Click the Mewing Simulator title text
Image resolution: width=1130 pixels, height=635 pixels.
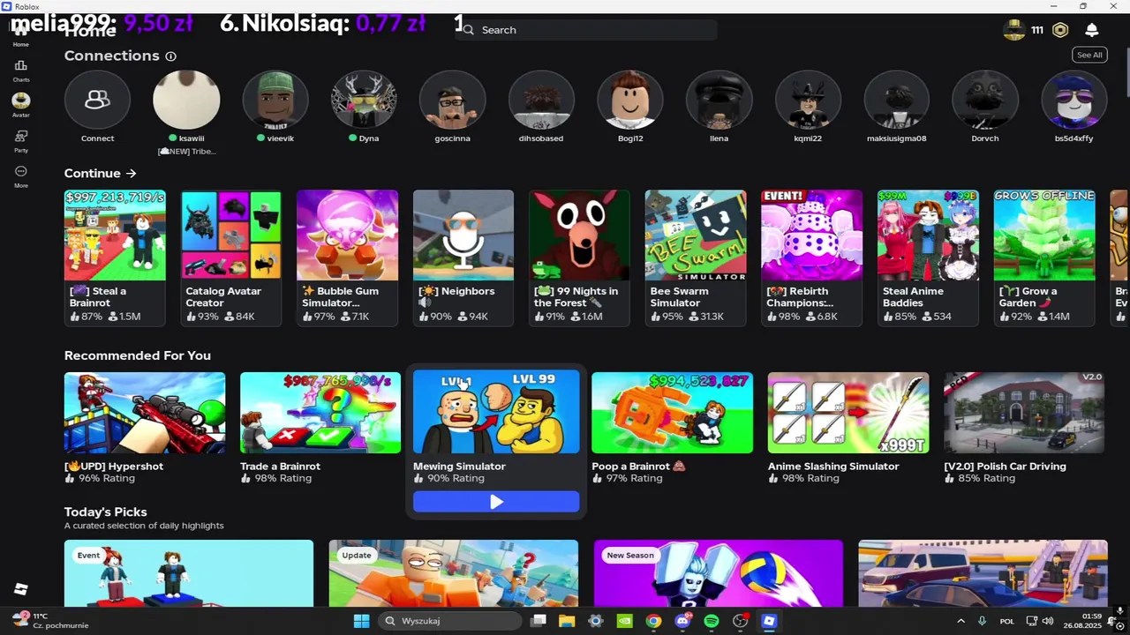pyautogui.click(x=459, y=466)
